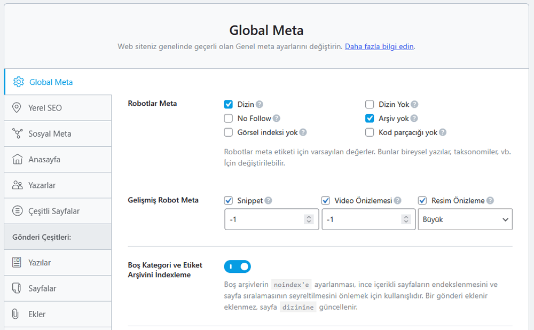Image resolution: width=534 pixels, height=330 pixels.
Task: Toggle the Boş Kategori ve Etiket Arşivini İndexleme switch
Action: [238, 266]
